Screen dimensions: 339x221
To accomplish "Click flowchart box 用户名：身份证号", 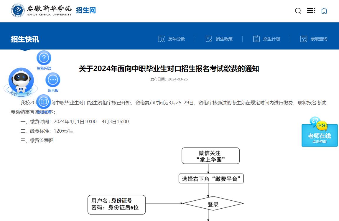I will coord(116,204).
